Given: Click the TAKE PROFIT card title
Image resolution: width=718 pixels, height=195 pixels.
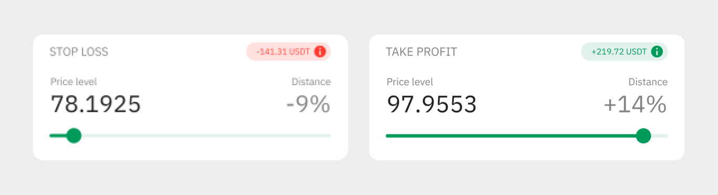Looking at the screenshot, I should pyautogui.click(x=421, y=52).
